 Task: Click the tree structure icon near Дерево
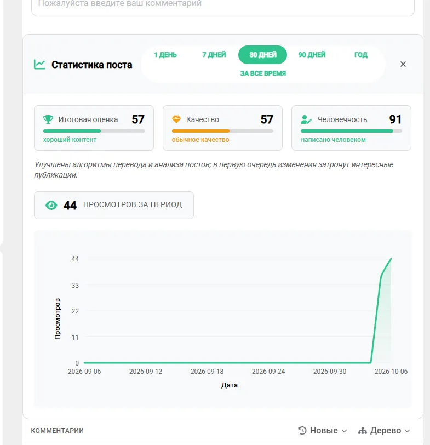click(362, 431)
